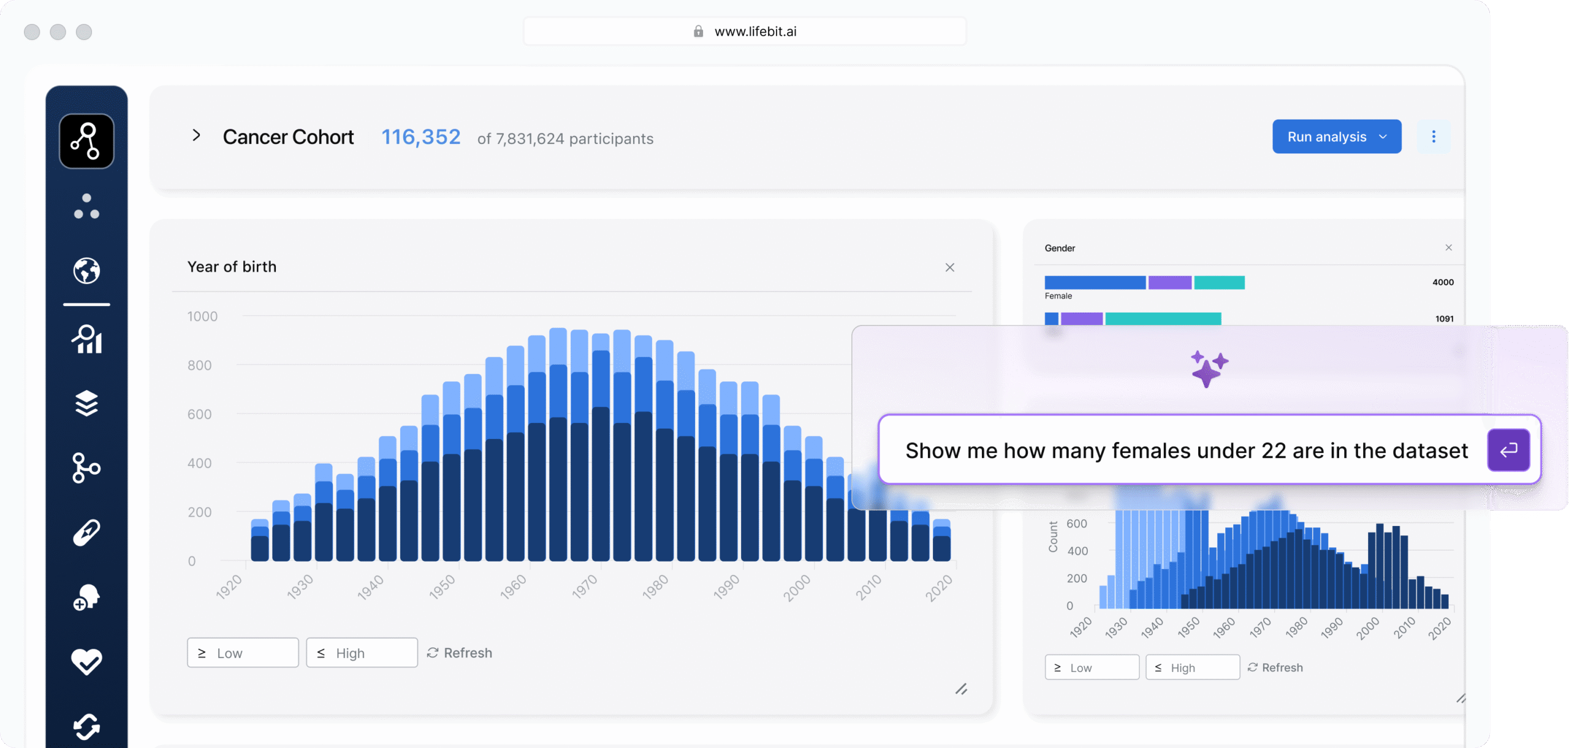Viewport: 1569px width, 748px height.
Task: Close the Year of birth panel
Action: (950, 267)
